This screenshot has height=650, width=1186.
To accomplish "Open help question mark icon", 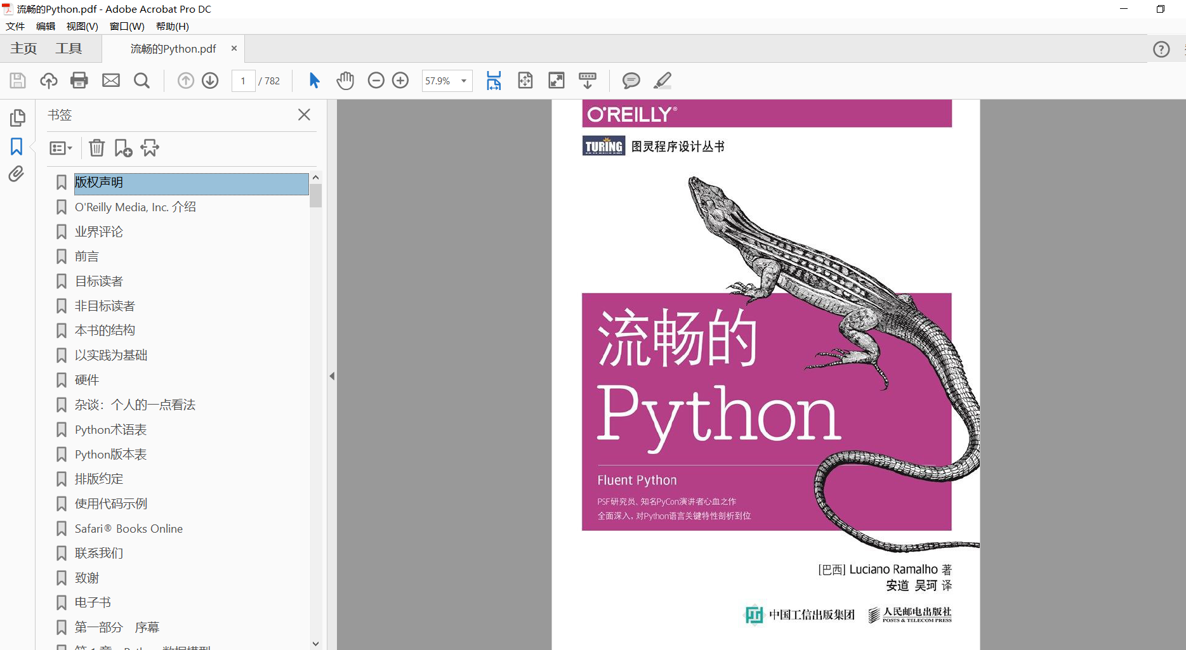I will tap(1161, 49).
